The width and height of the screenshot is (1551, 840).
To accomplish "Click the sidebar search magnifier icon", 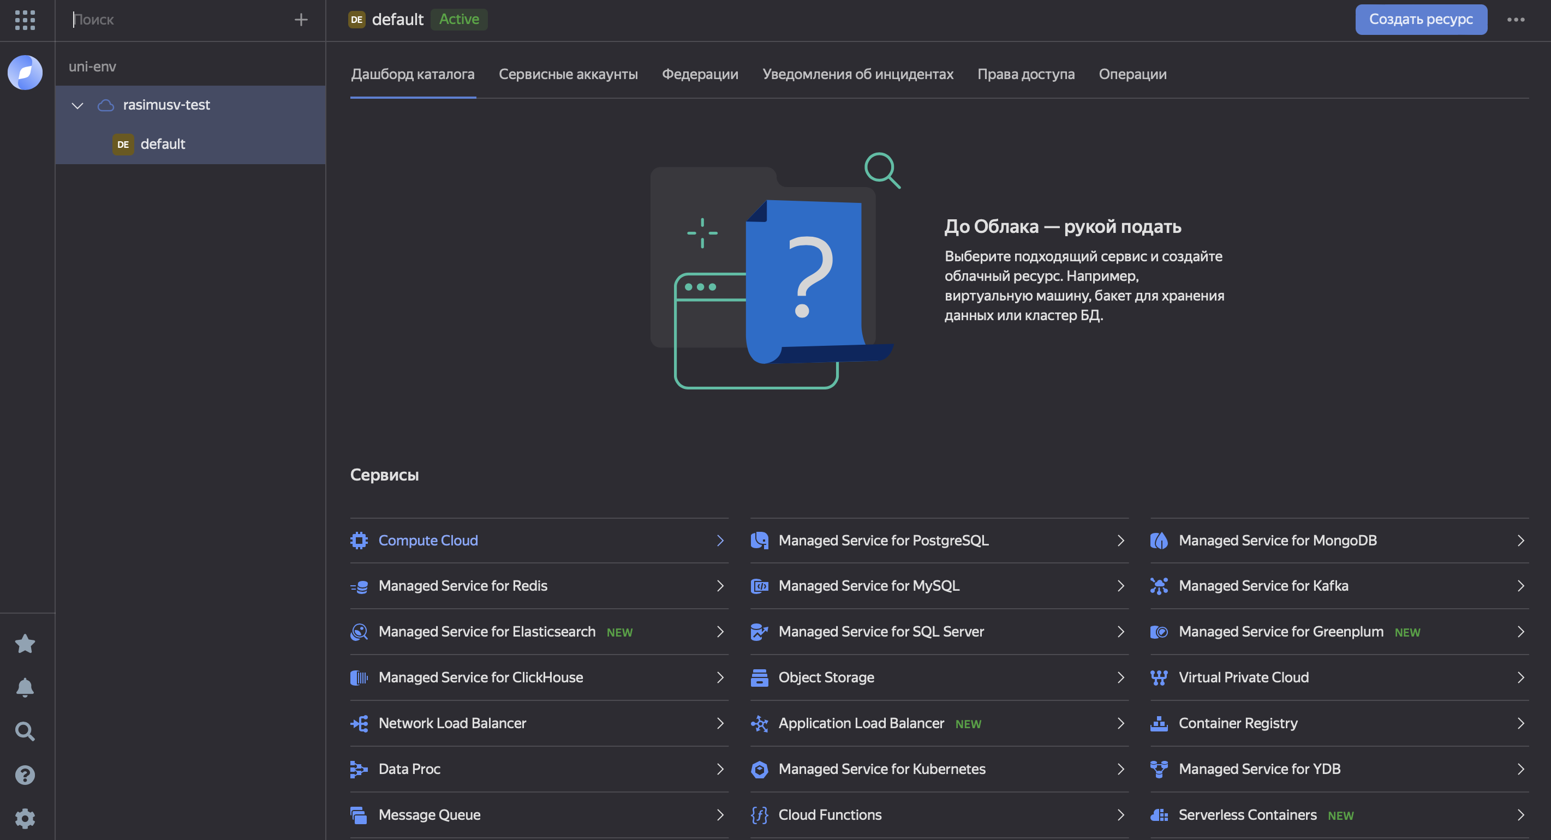I will tap(25, 731).
